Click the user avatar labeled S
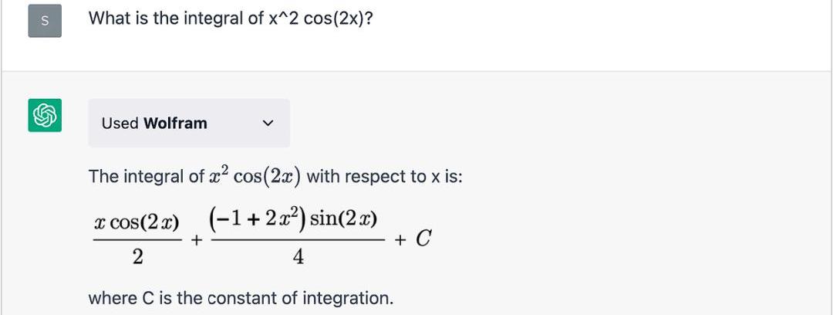The width and height of the screenshot is (833, 315). click(44, 22)
